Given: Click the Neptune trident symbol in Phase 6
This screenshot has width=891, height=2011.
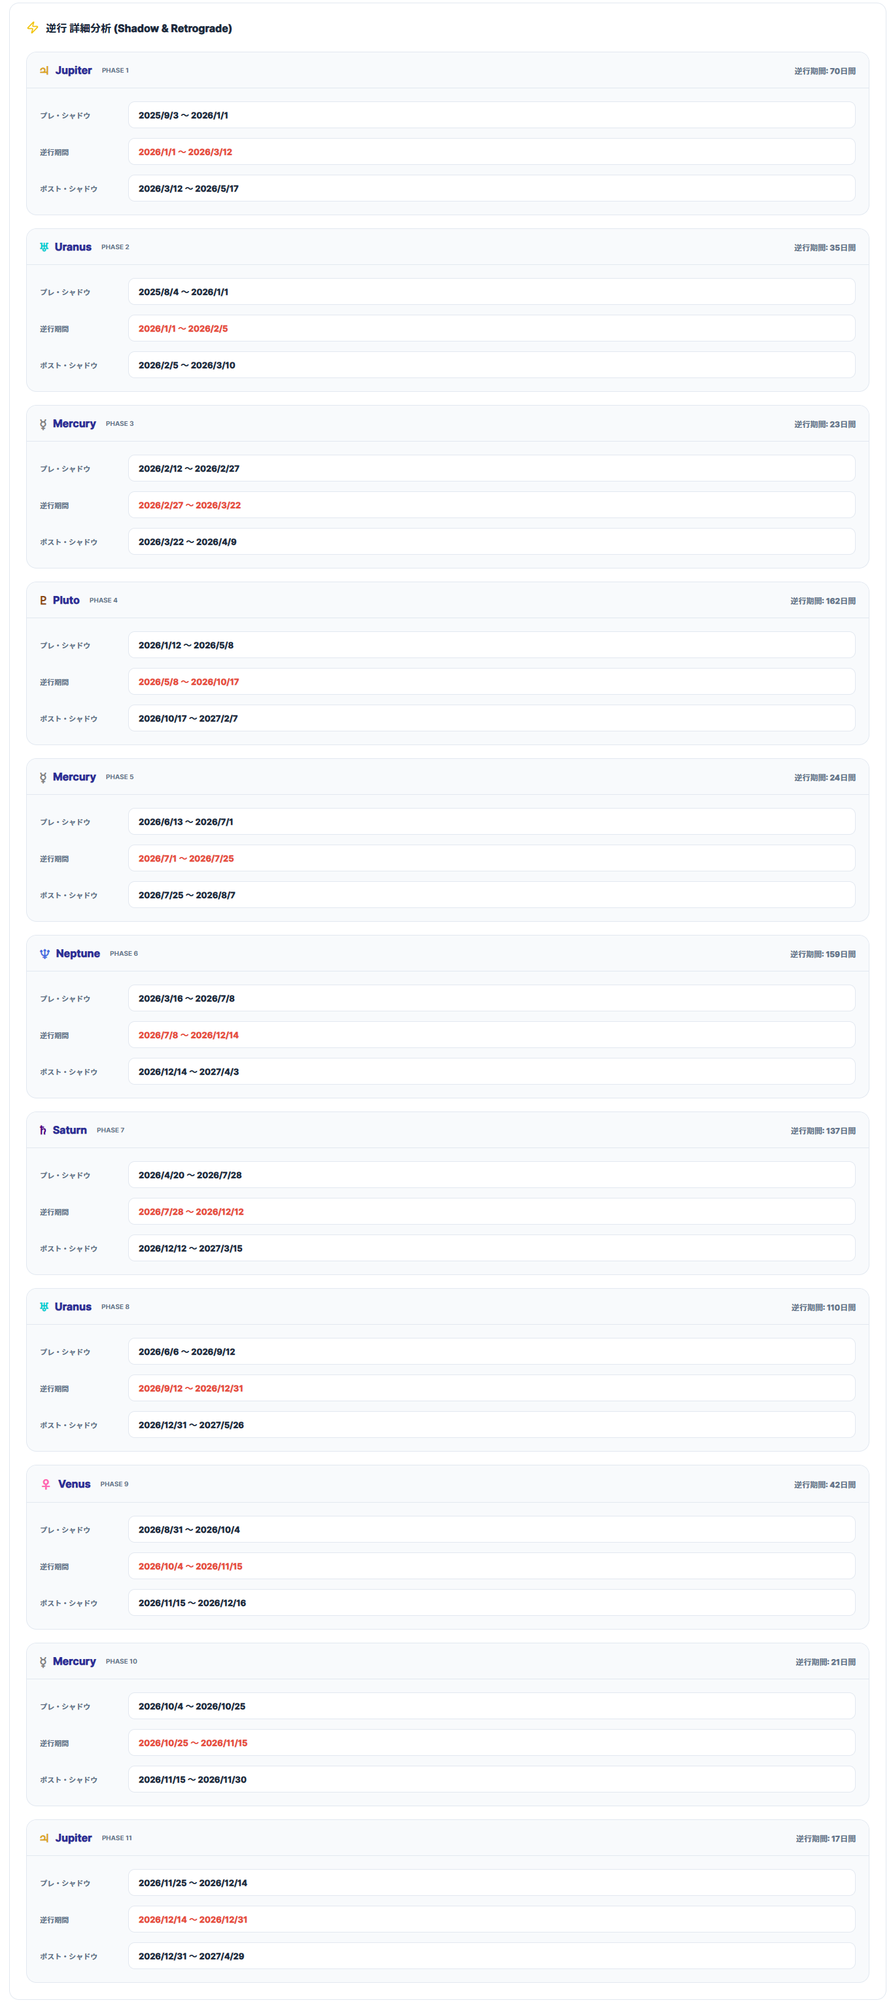Looking at the screenshot, I should tap(44, 954).
